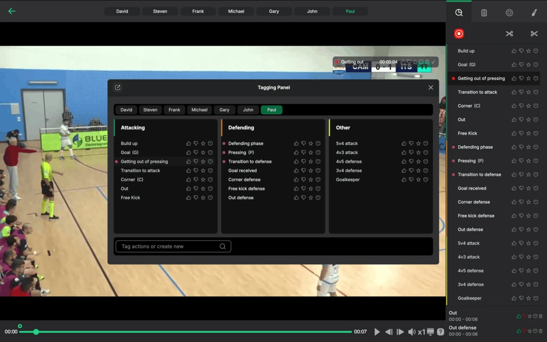Add comment to Build up in sidebar list
Viewport: 547px width, 342px height.
click(x=536, y=51)
